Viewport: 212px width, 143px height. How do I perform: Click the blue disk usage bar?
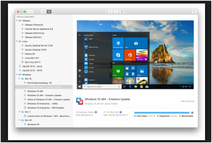coord(162,113)
